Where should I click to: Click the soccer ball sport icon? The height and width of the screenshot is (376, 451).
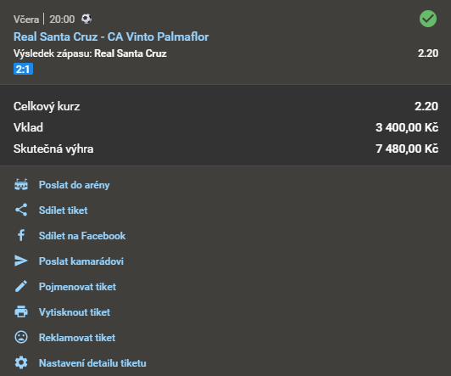86,19
